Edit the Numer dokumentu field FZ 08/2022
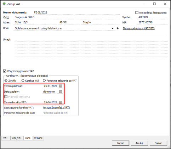 point(76,12)
